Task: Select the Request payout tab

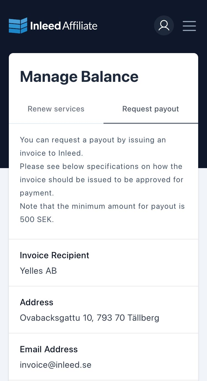Action: click(151, 109)
